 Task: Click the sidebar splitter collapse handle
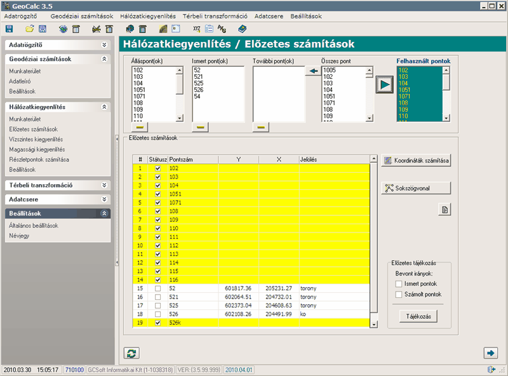[x=117, y=201]
